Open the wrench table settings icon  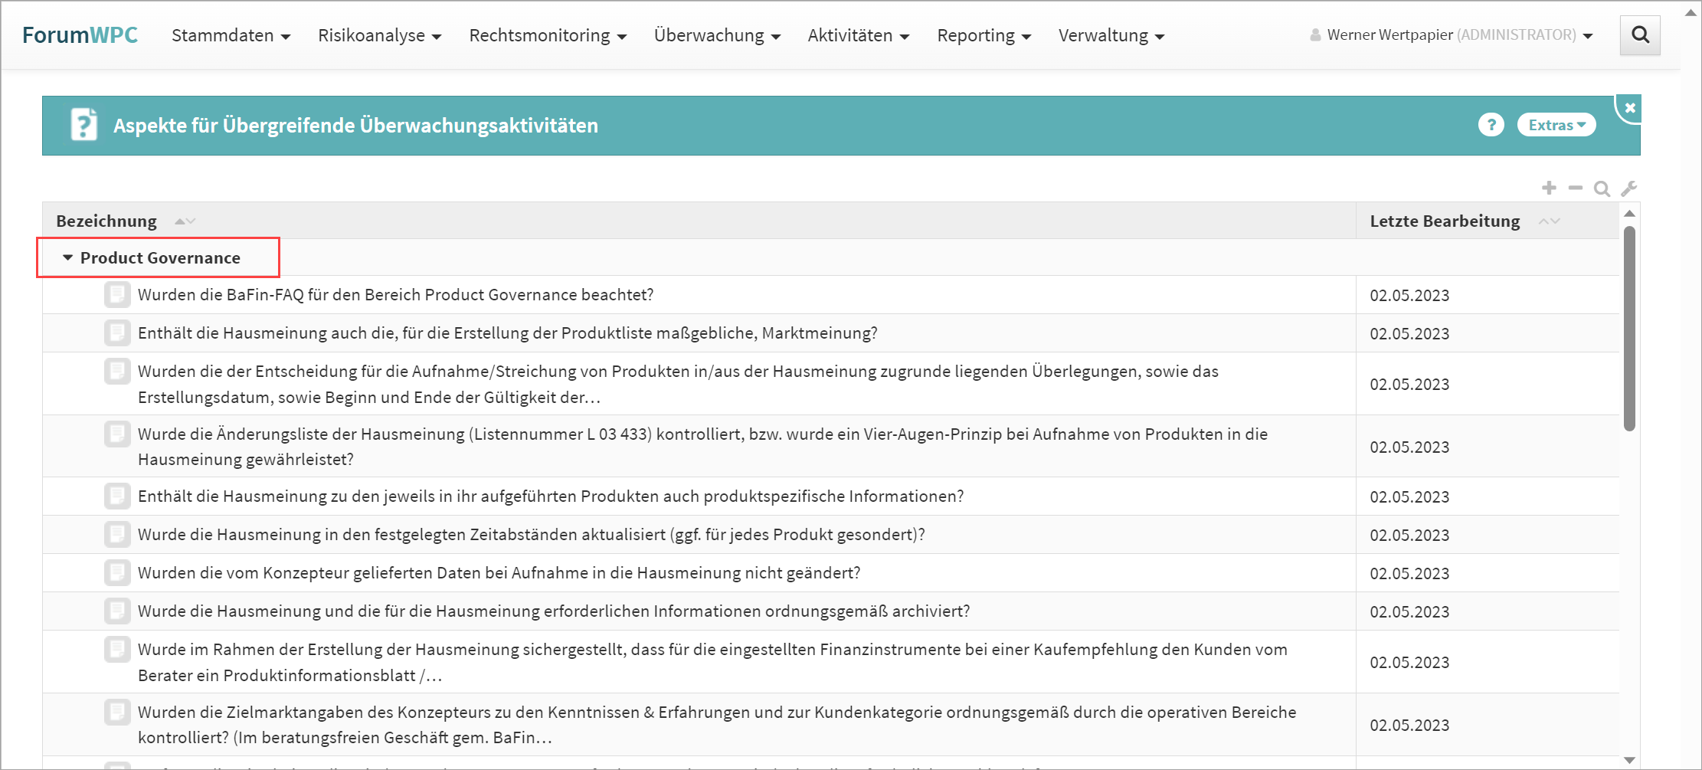1629,188
